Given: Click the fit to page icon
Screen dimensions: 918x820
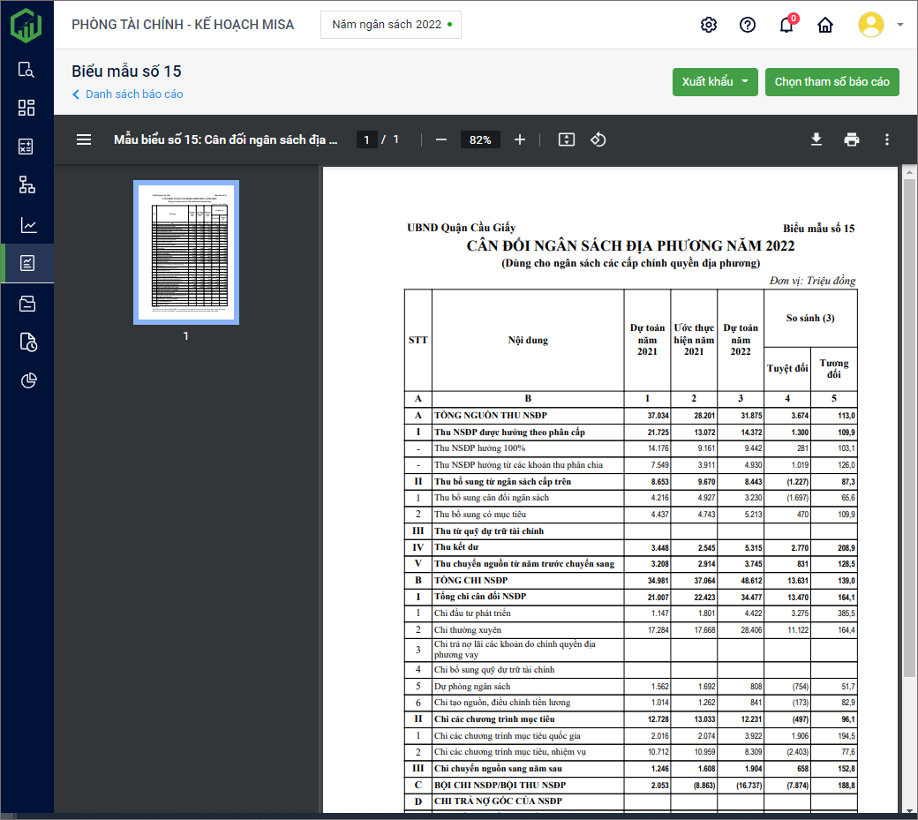Looking at the screenshot, I should click(567, 139).
